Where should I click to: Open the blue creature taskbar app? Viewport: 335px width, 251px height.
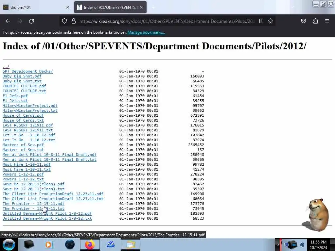click(x=111, y=244)
